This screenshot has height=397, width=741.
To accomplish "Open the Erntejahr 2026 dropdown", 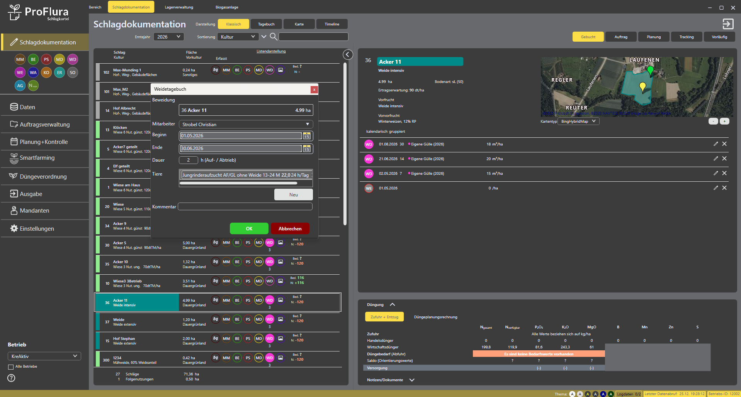I will 169,37.
